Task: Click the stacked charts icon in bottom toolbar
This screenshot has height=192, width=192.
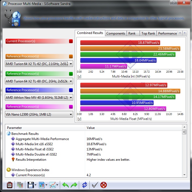Action: (20, 185)
